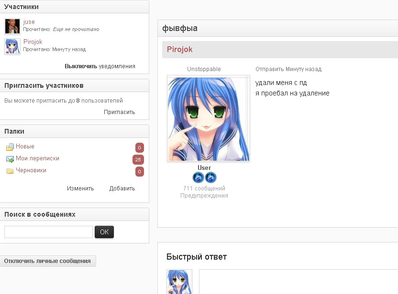398x294 pixels.
Task: Click the Unstoppable member title text
Action: click(204, 69)
